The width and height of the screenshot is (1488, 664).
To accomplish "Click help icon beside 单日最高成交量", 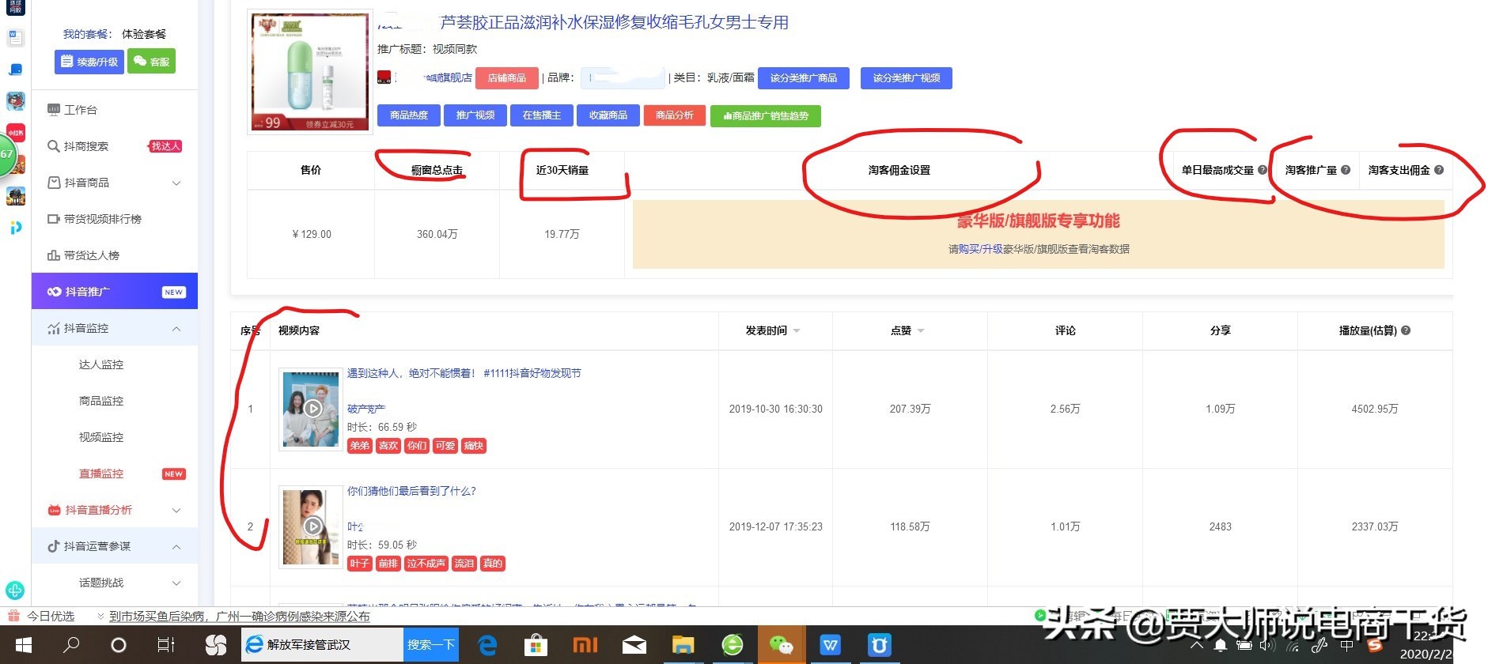I will [1263, 170].
